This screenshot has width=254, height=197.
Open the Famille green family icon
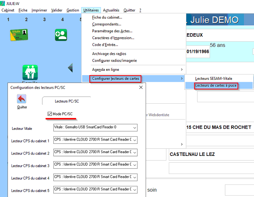pos(30,72)
